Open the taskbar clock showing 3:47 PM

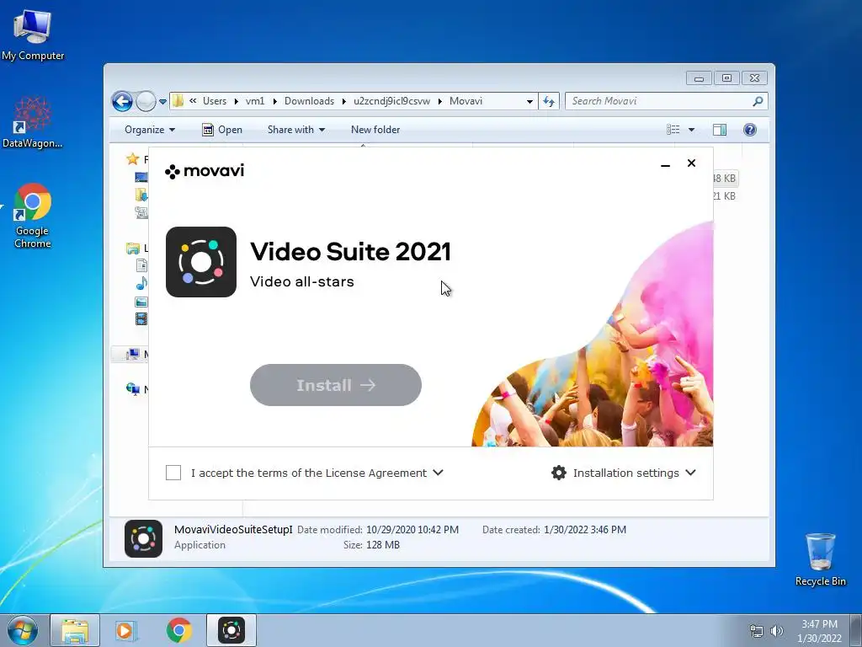pyautogui.click(x=819, y=631)
